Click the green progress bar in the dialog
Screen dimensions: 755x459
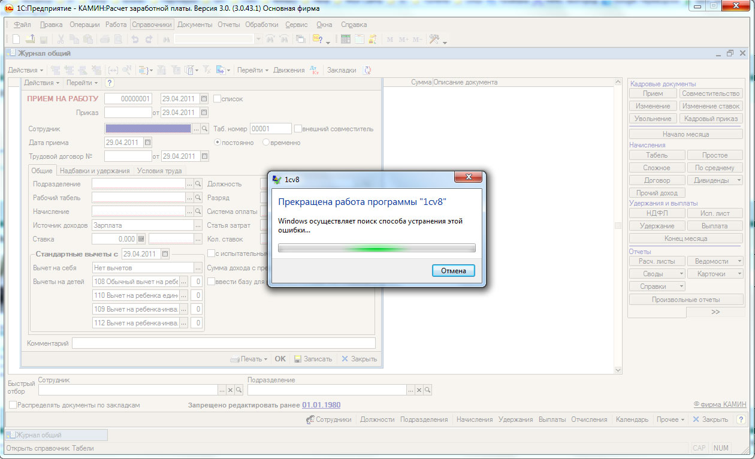[x=377, y=247]
